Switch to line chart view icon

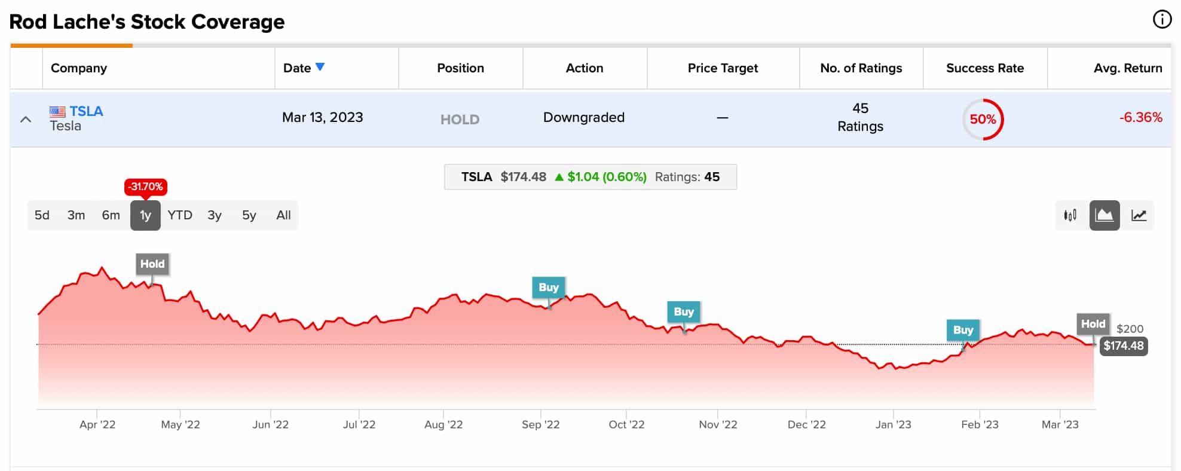1139,215
